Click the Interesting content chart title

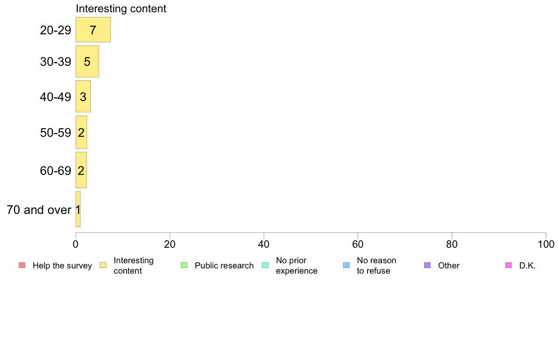121,8
